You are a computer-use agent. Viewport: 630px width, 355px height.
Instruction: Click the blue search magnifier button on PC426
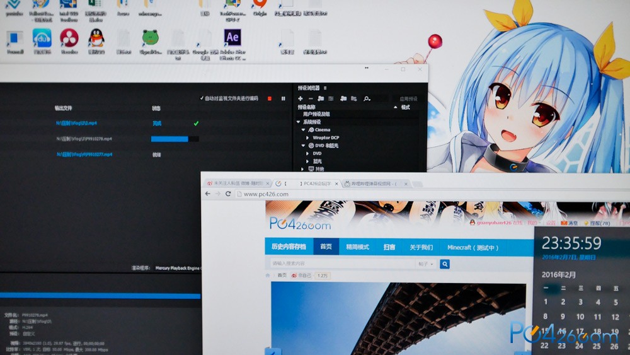[444, 264]
